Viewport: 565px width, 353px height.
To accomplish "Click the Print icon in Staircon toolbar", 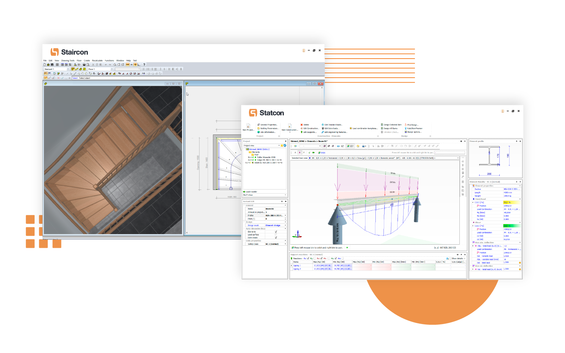I will [84, 65].
